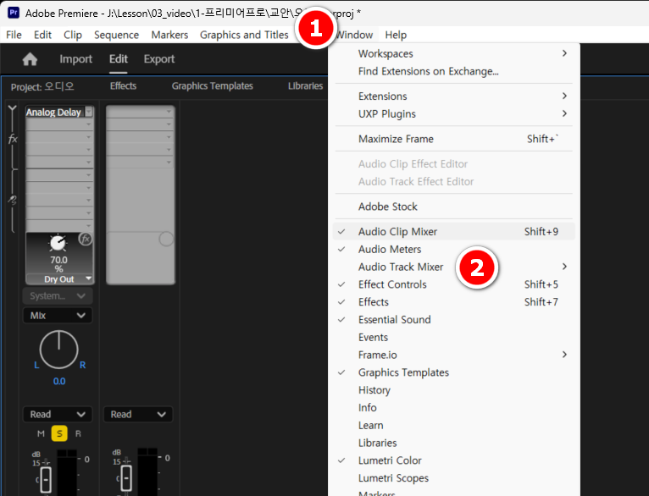Open the Libraries panel tab
This screenshot has height=496, width=649.
click(306, 86)
